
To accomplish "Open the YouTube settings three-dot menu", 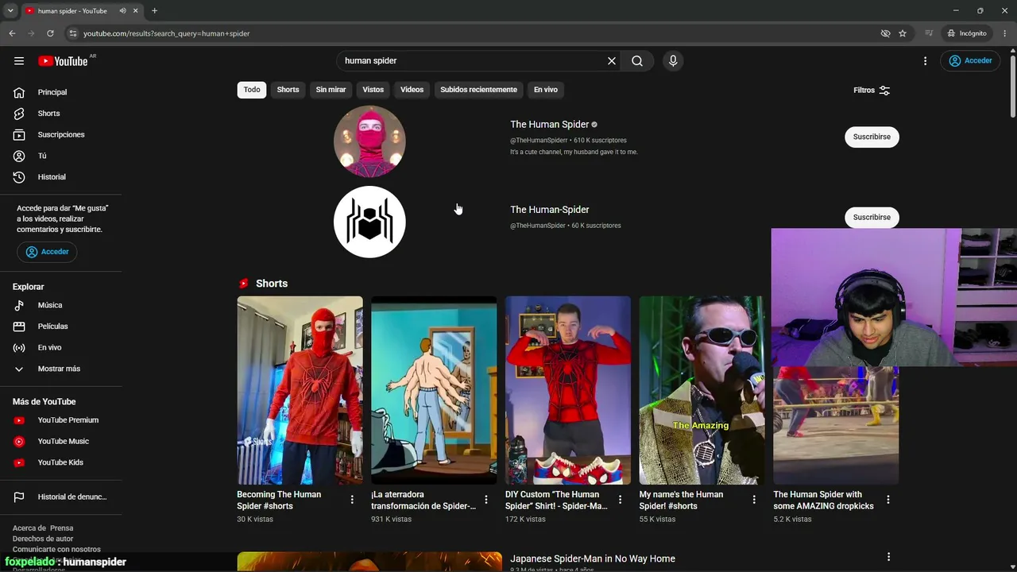I will pyautogui.click(x=925, y=61).
